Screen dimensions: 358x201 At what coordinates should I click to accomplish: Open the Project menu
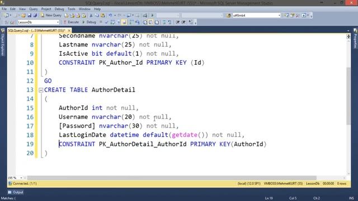coord(46,9)
